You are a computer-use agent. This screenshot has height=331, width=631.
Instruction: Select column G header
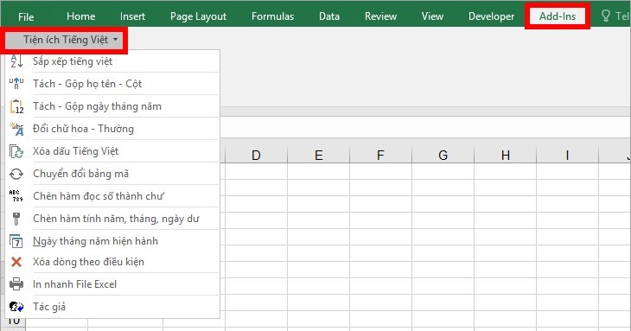tap(443, 155)
